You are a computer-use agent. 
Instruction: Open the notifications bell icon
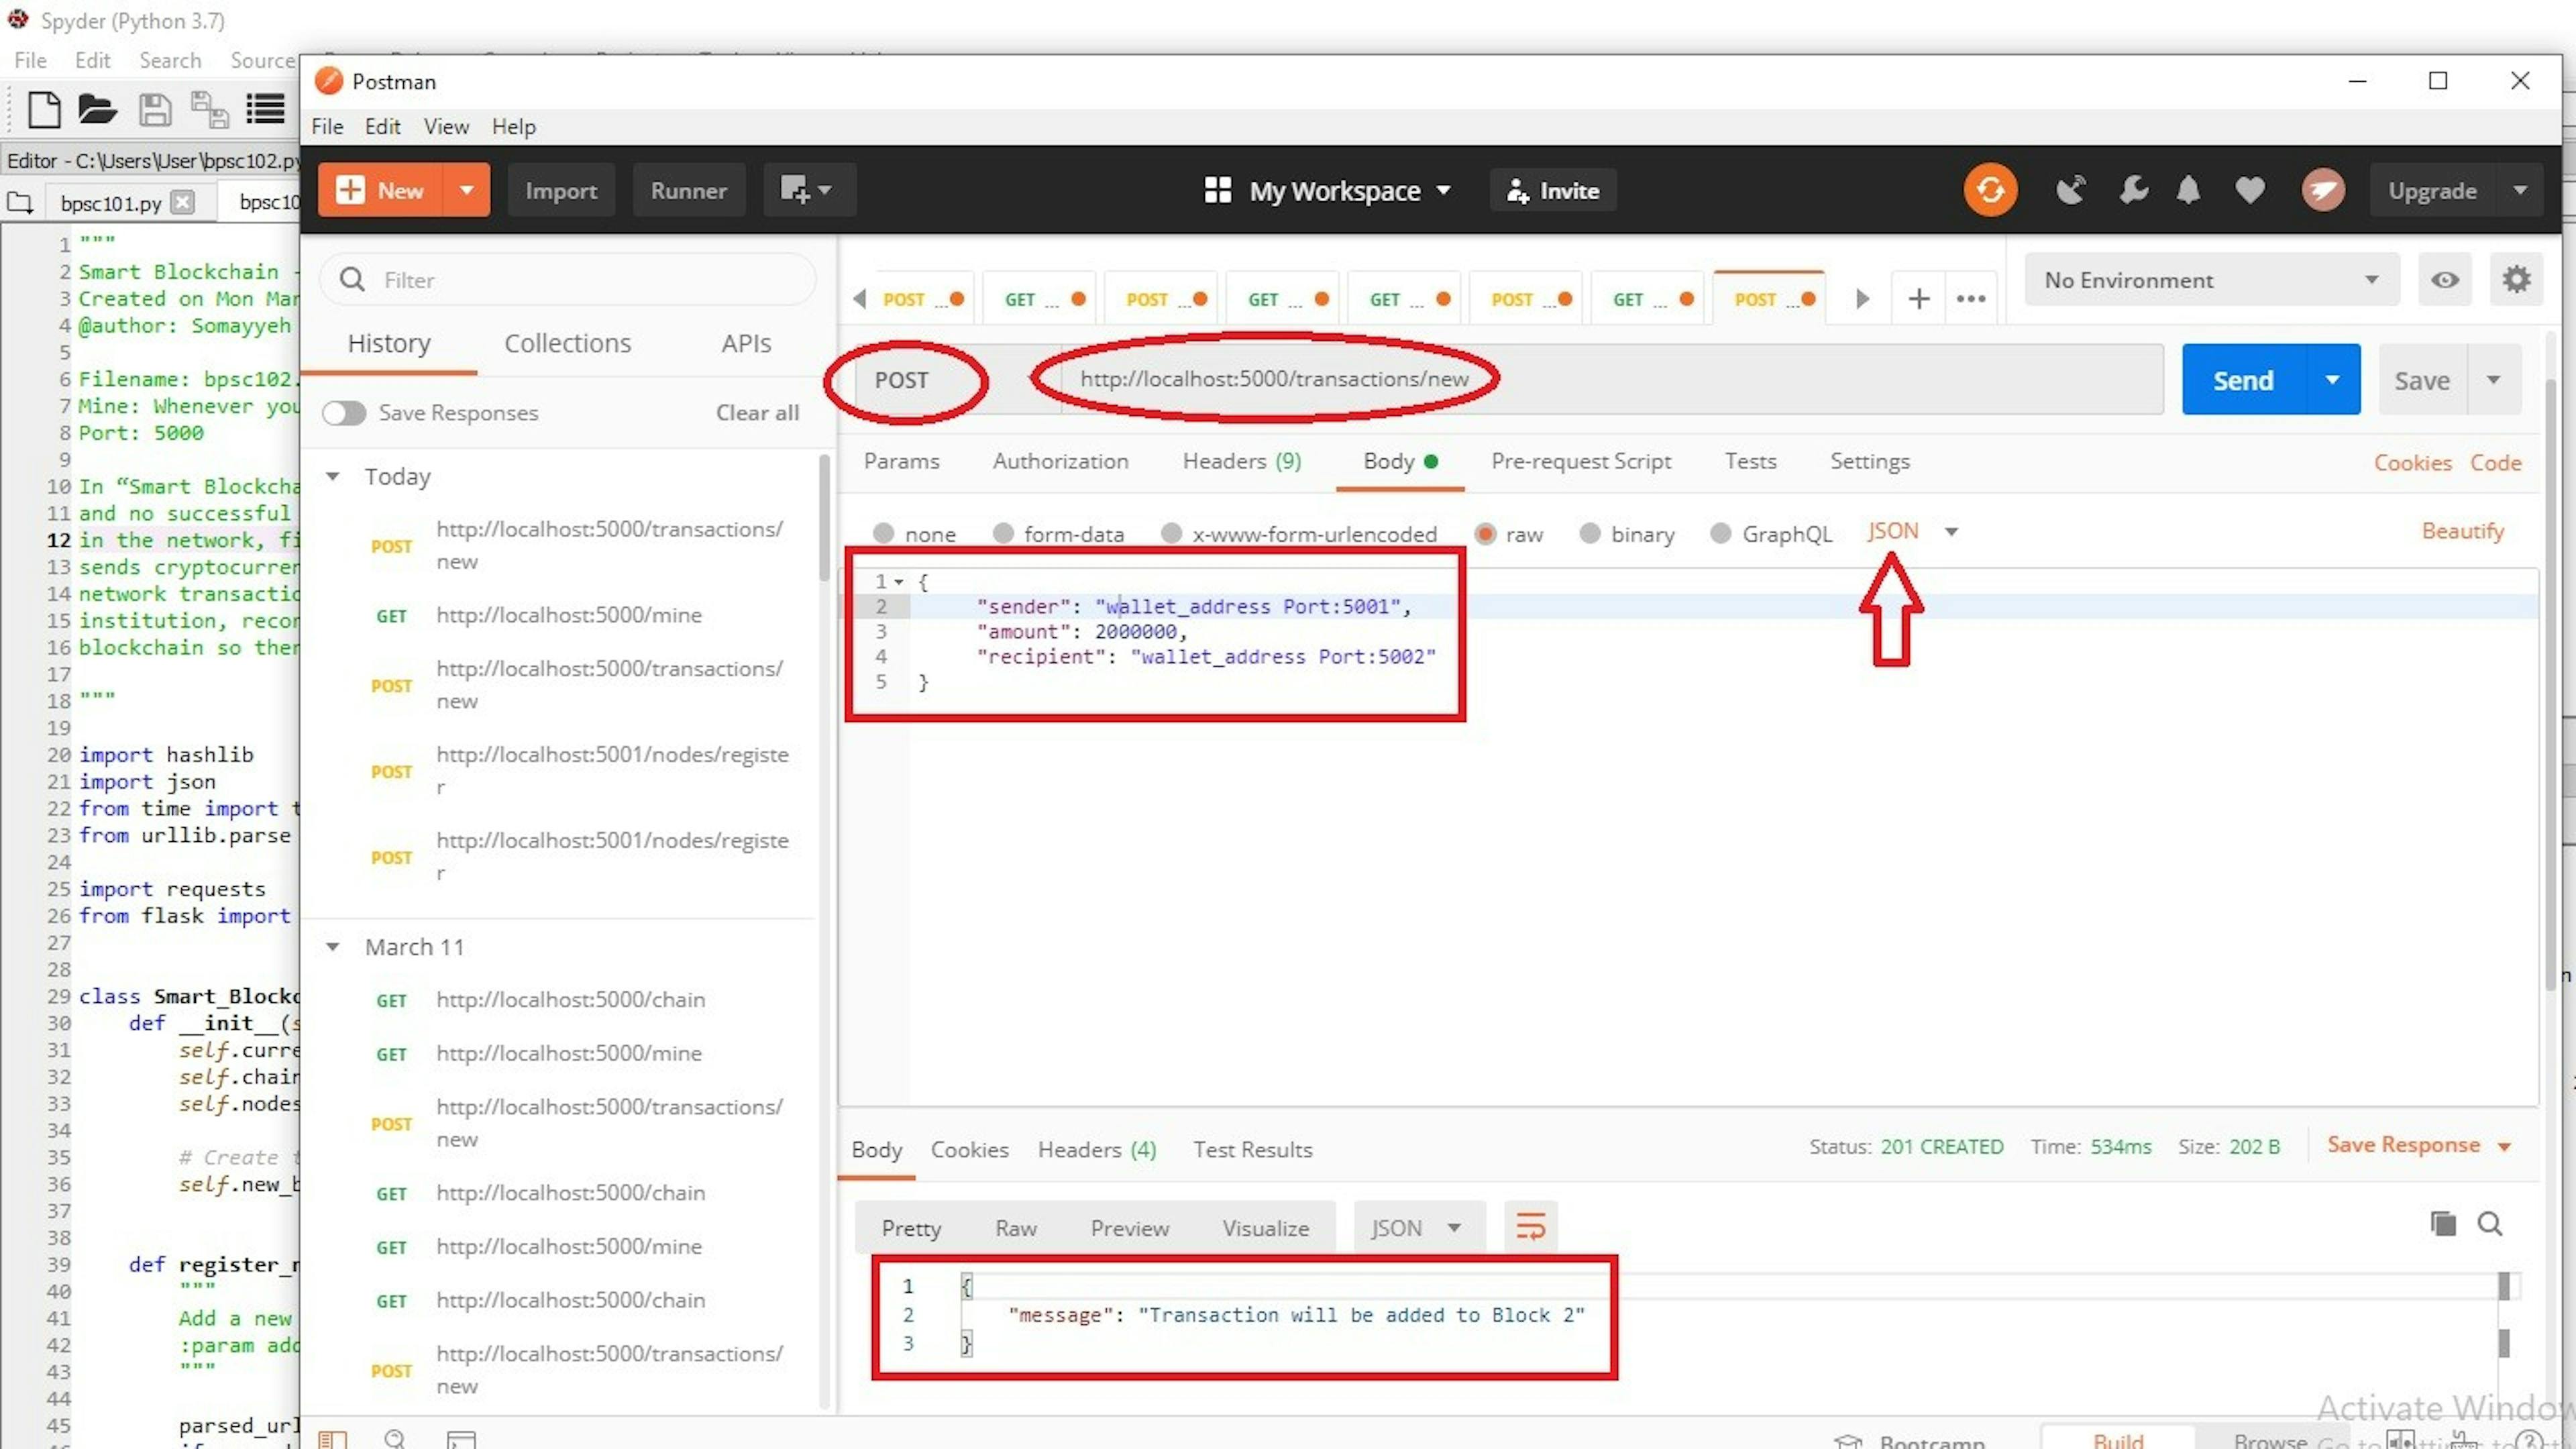pos(2189,190)
